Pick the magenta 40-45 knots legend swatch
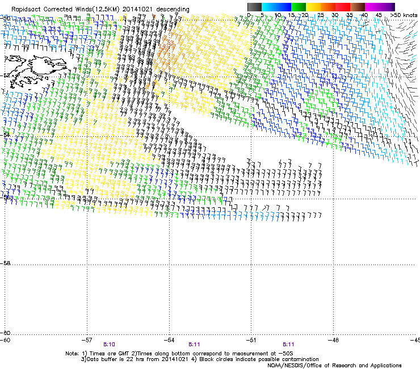 tap(372, 7)
